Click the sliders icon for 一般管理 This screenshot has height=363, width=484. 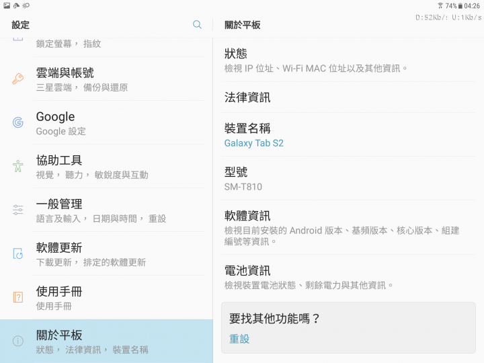[x=18, y=210]
